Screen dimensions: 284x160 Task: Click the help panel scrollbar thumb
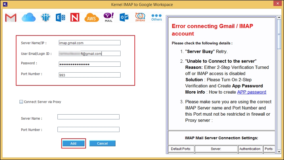(x=279, y=34)
